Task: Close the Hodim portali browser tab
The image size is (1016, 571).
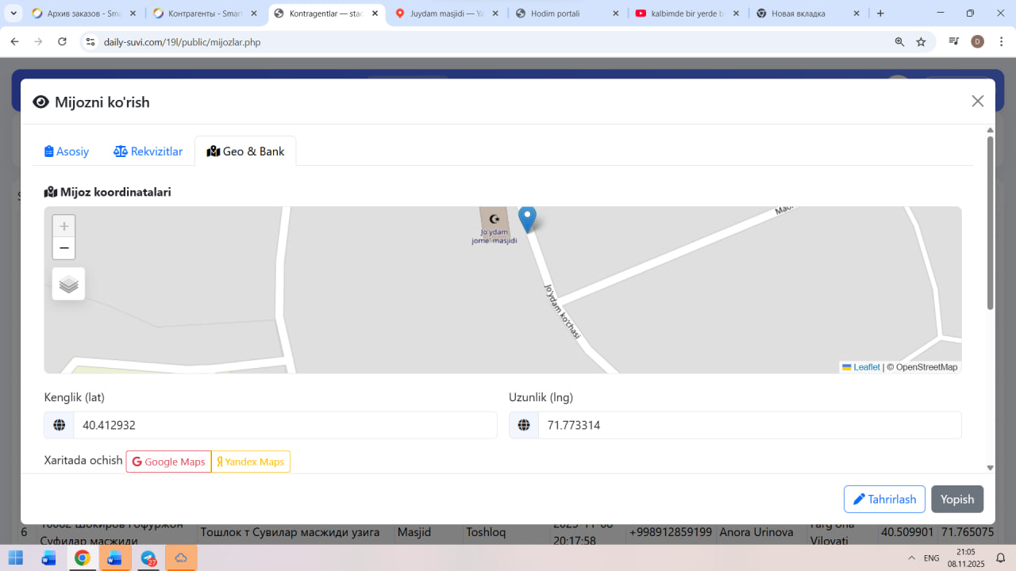Action: (x=616, y=13)
